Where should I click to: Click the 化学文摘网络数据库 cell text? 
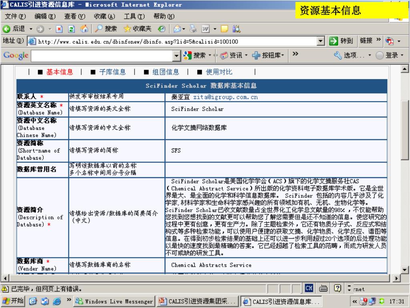199,128
